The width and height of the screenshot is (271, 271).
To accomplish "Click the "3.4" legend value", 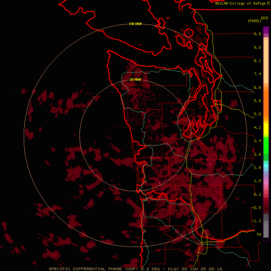I will (257, 141).
